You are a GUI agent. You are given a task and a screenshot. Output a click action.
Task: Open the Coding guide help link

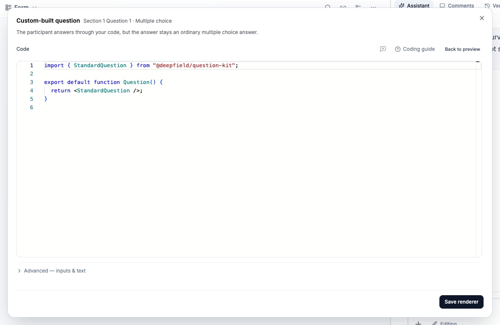pyautogui.click(x=415, y=49)
